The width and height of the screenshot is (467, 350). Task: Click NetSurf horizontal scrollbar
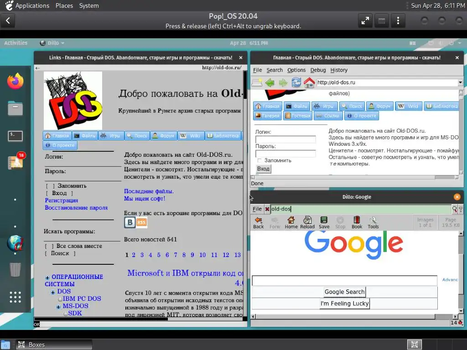click(x=346, y=177)
